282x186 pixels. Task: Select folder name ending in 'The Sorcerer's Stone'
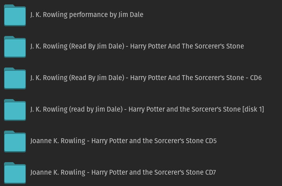click(137, 46)
